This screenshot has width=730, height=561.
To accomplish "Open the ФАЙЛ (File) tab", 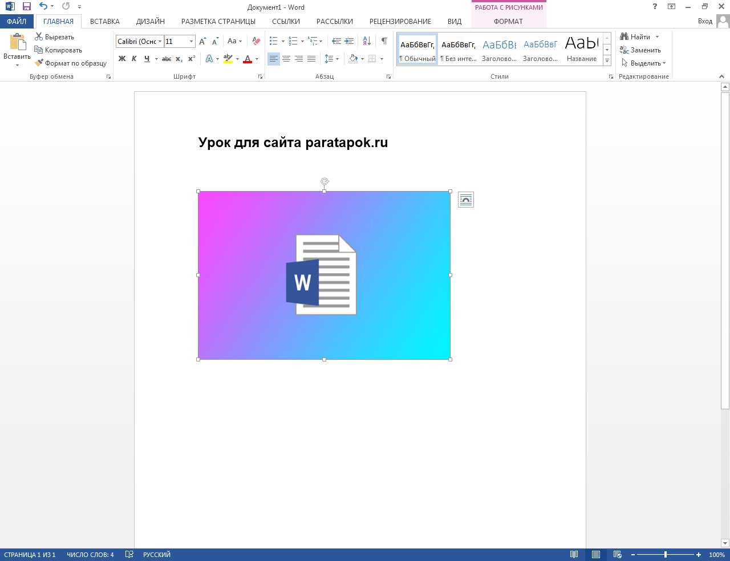I will click(x=17, y=21).
